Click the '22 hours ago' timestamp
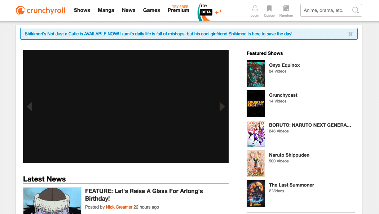Image resolution: width=379 pixels, height=214 pixels. (146, 207)
